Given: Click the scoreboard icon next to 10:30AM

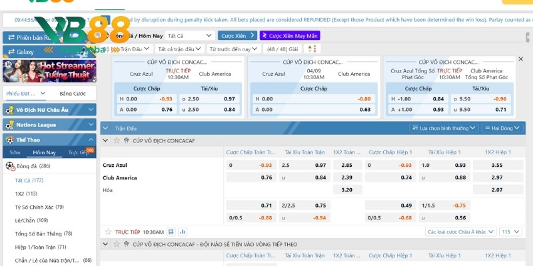Looking at the screenshot, I should click(x=171, y=232).
